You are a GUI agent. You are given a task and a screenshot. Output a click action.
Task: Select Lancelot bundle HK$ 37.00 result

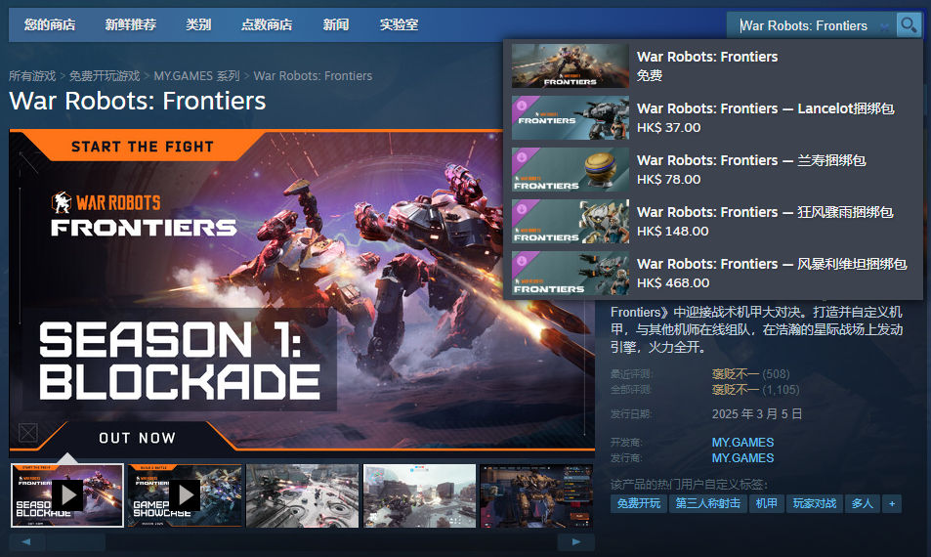(x=712, y=117)
